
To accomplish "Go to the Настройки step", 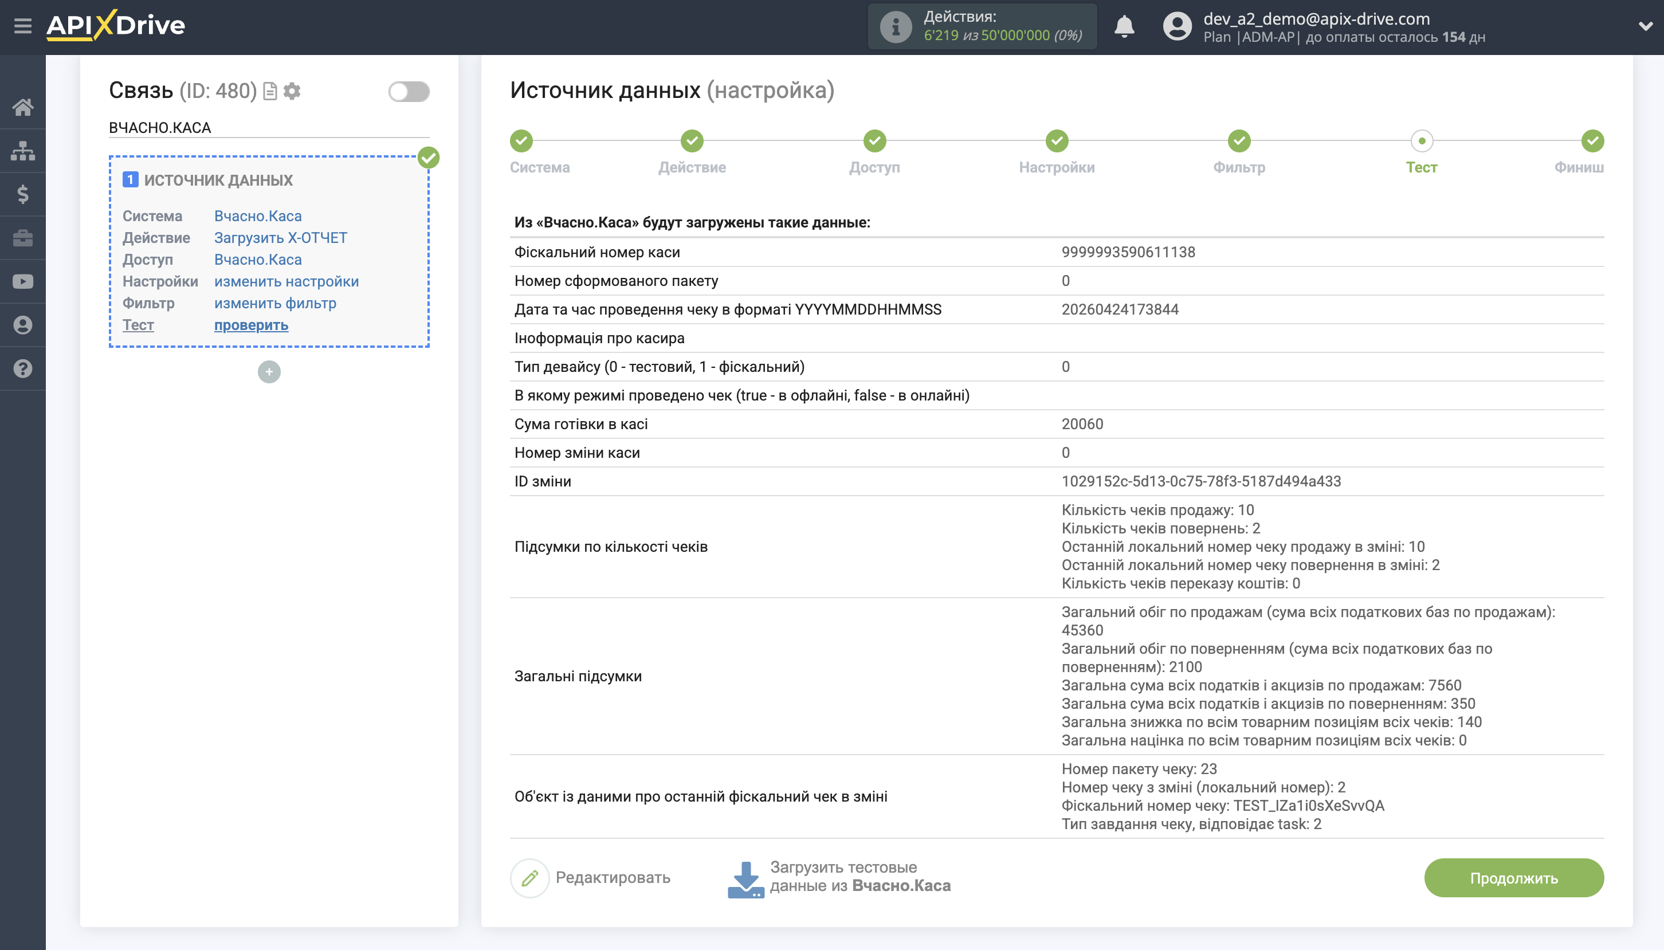I will pyautogui.click(x=1056, y=141).
